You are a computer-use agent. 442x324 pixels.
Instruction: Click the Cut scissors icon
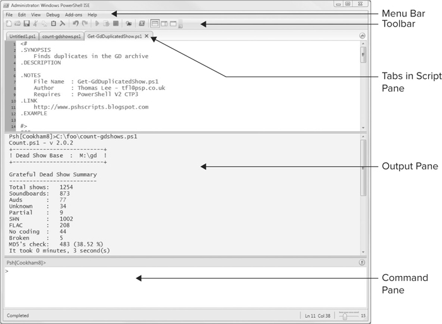[x=35, y=24]
